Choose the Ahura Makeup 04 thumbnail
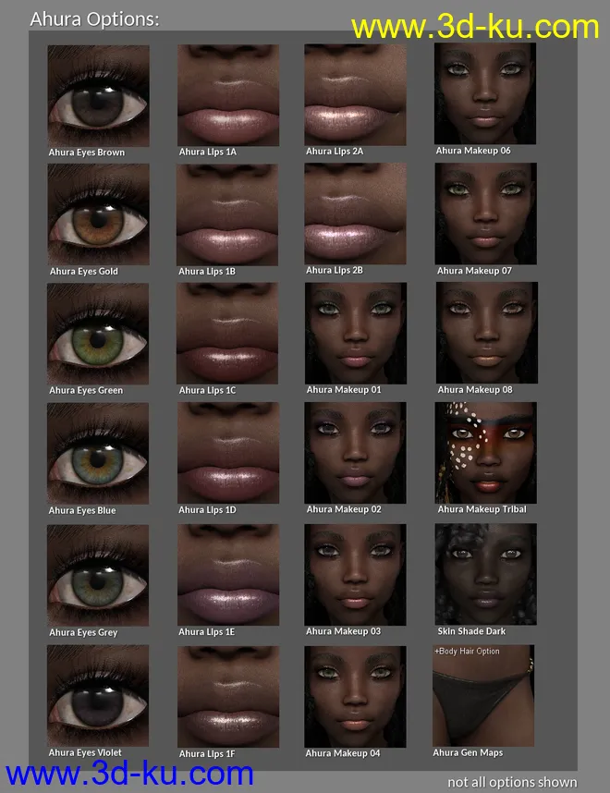The height and width of the screenshot is (793, 610). (x=355, y=695)
